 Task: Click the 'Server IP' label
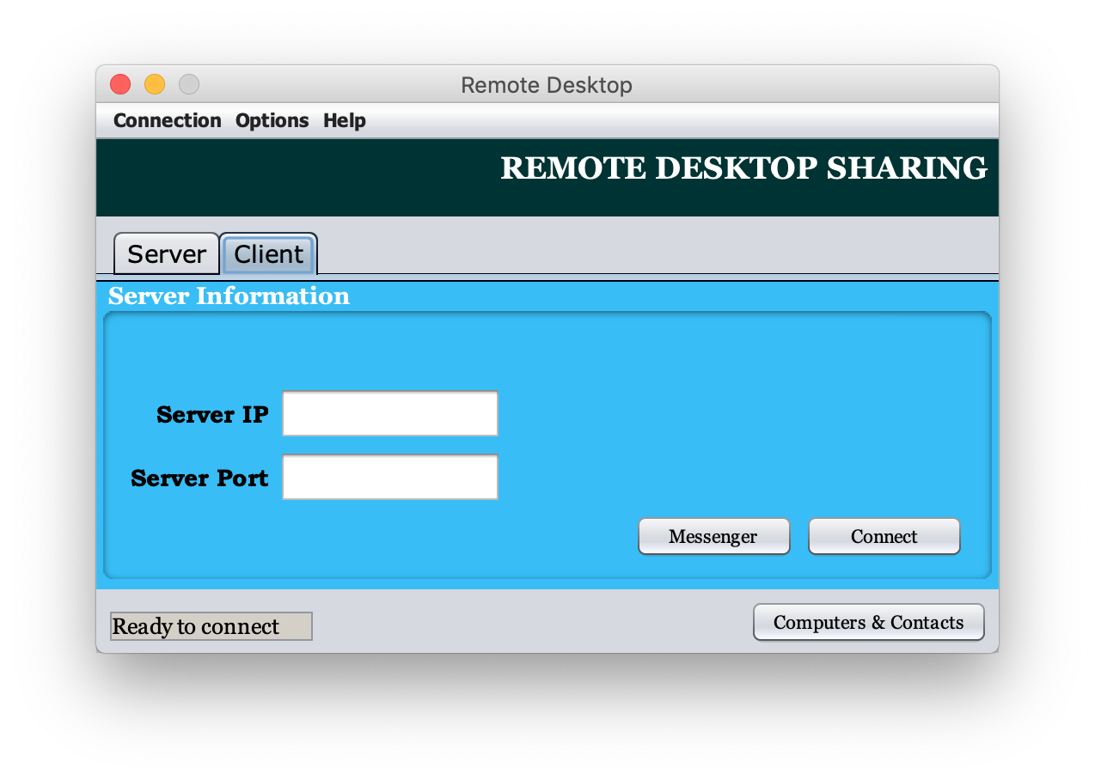(212, 415)
